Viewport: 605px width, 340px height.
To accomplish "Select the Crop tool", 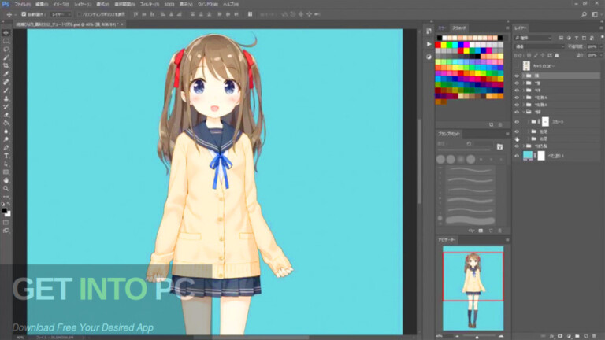I will 6,65.
